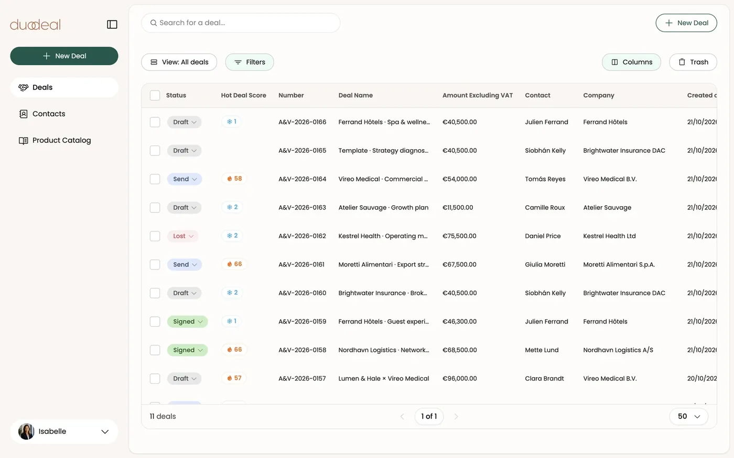This screenshot has height=458, width=734.
Task: Tick checkbox for A&V-2026-0157 row
Action: point(155,378)
